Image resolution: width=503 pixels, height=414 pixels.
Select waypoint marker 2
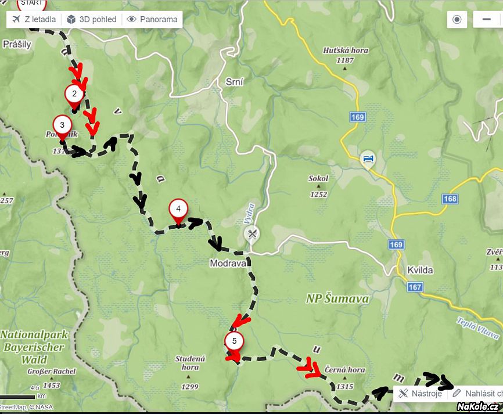pos(74,96)
